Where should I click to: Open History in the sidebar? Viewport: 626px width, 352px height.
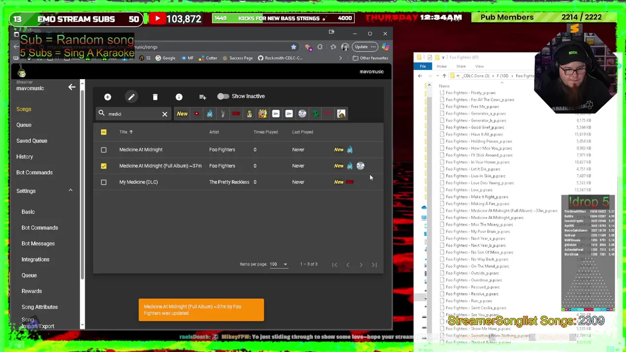(x=24, y=156)
